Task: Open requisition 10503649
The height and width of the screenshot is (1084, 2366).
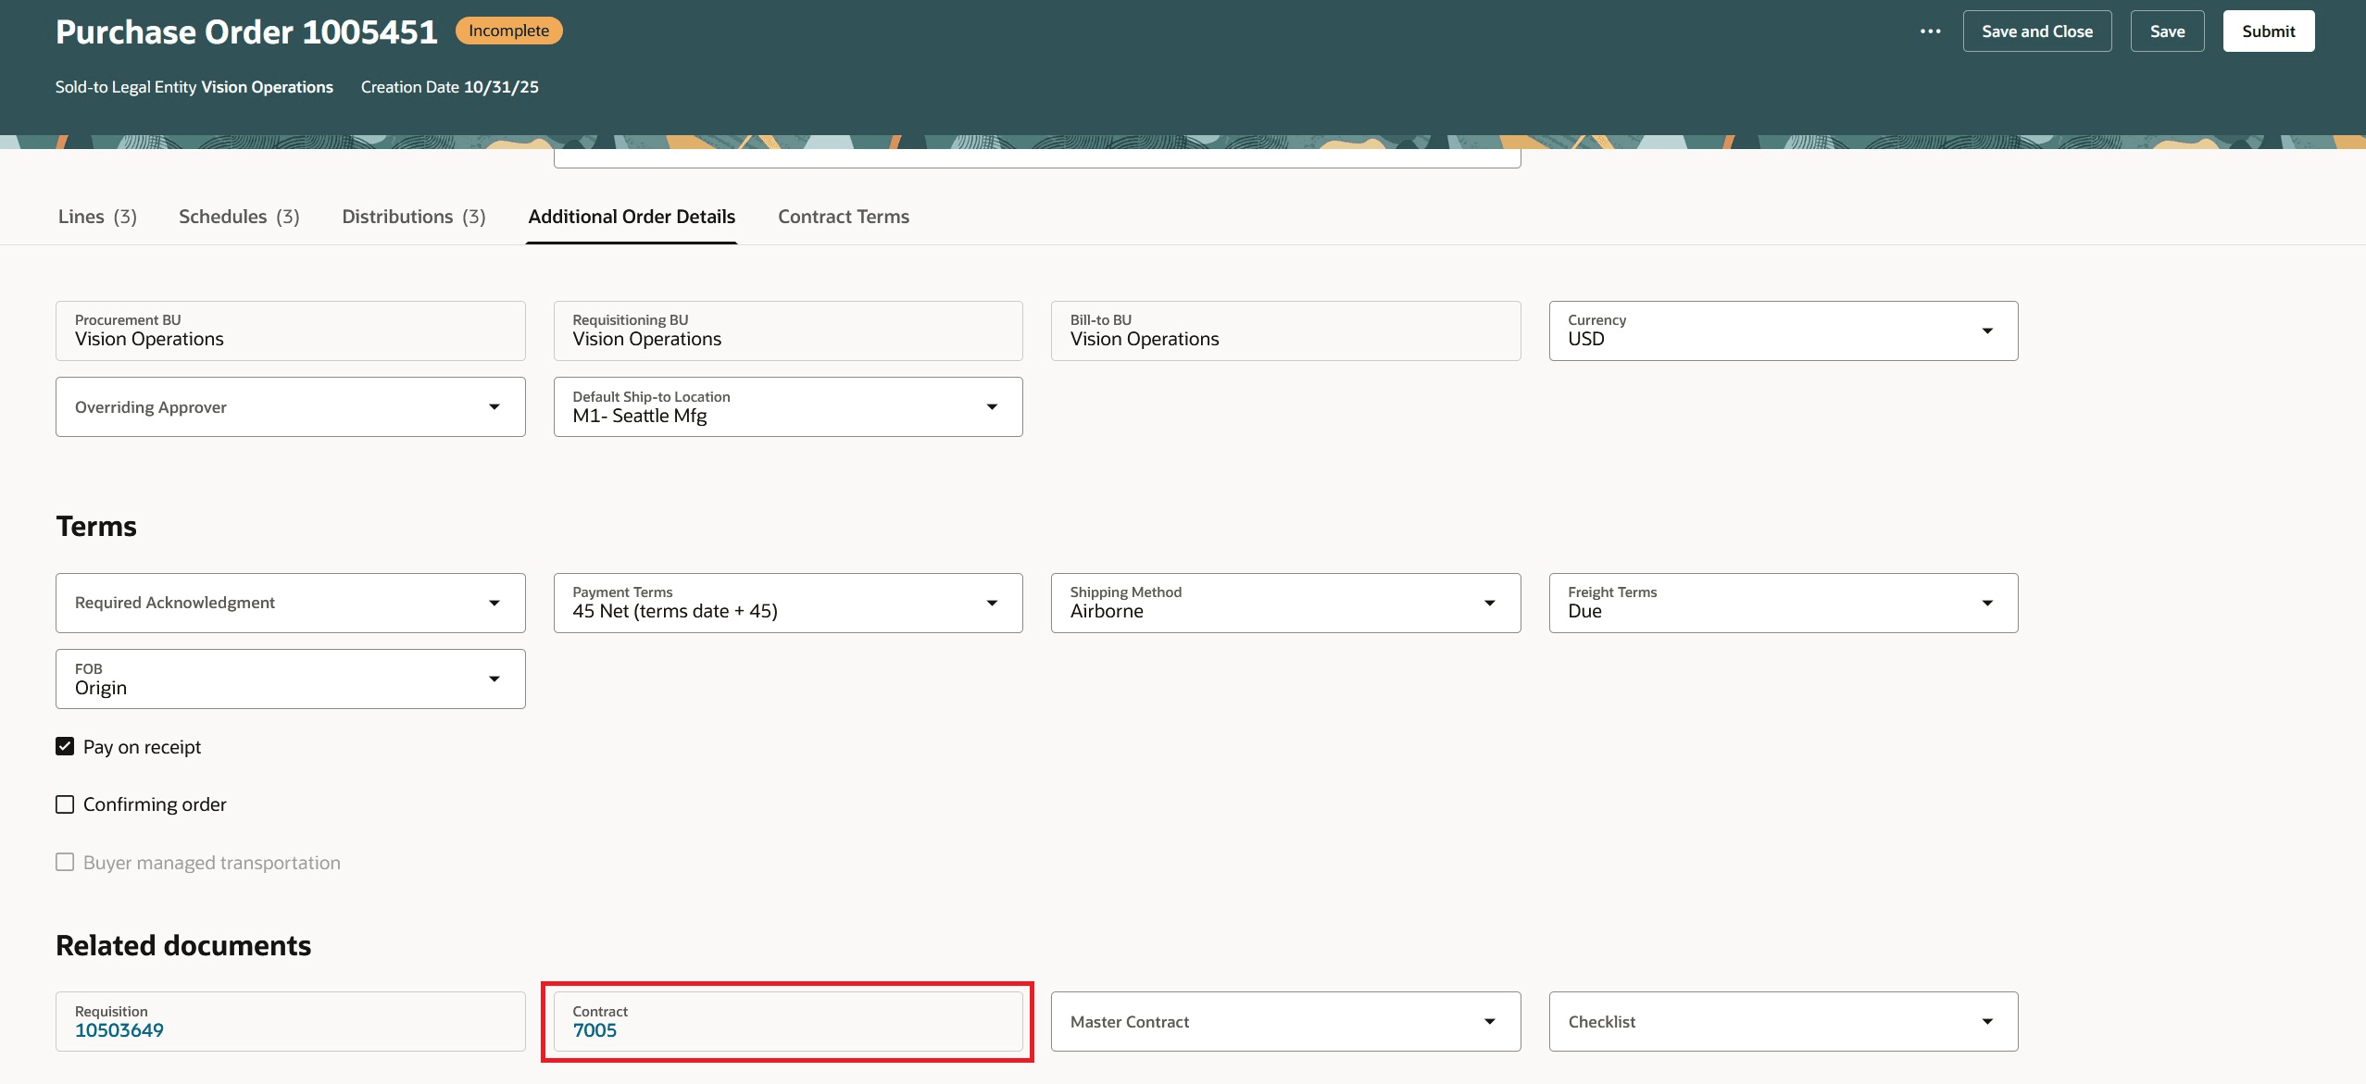Action: click(x=119, y=1029)
